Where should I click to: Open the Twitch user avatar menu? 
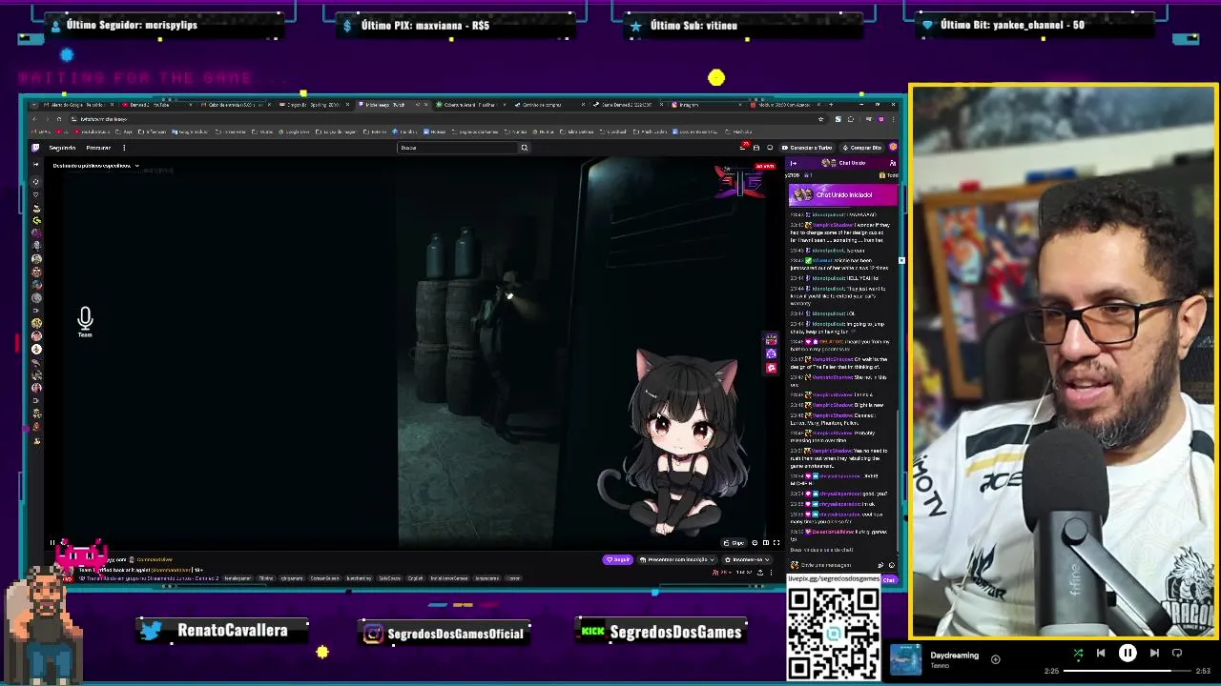tap(893, 148)
